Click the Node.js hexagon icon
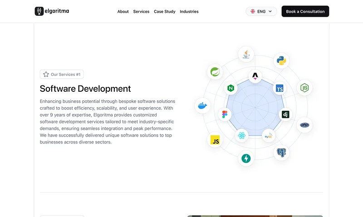The width and height of the screenshot is (363, 217). (x=304, y=88)
